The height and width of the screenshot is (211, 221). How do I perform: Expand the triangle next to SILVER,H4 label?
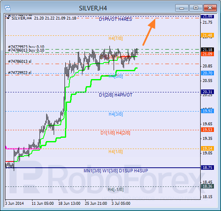click(8, 18)
